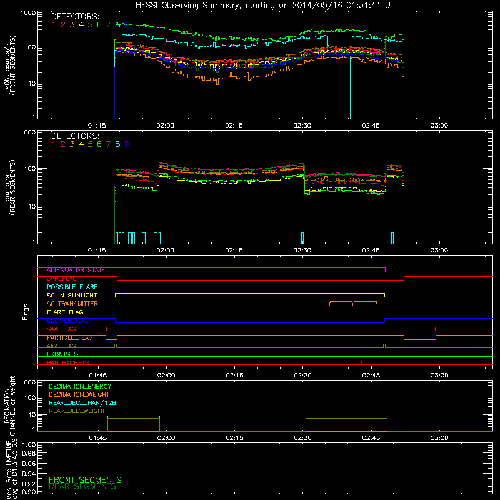This screenshot has width=500, height=500.
Task: Click the DETECTORS: label in the rear segments plot
Action: (75, 136)
